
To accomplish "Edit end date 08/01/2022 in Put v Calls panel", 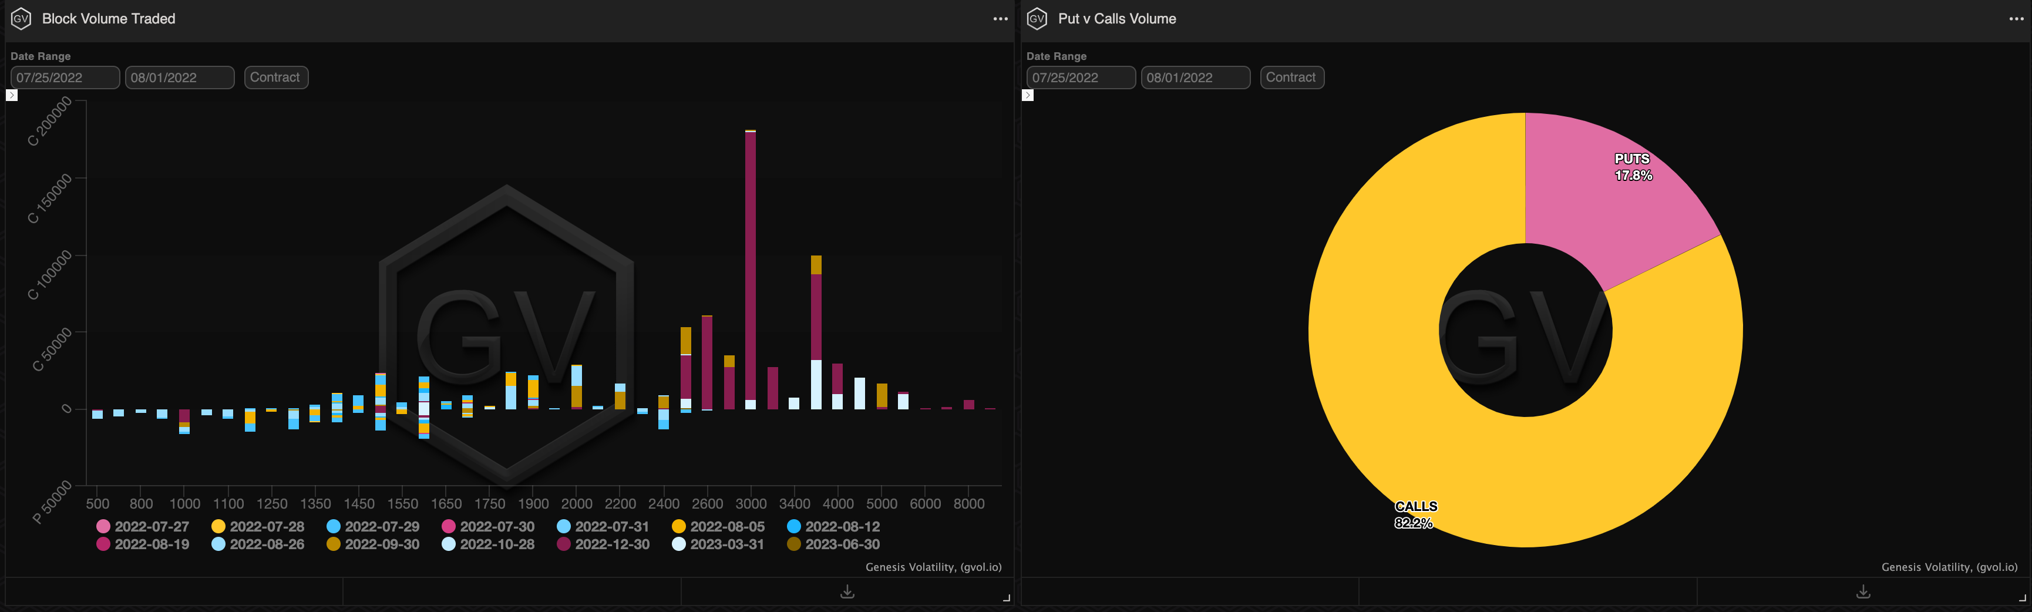I will pyautogui.click(x=1196, y=78).
